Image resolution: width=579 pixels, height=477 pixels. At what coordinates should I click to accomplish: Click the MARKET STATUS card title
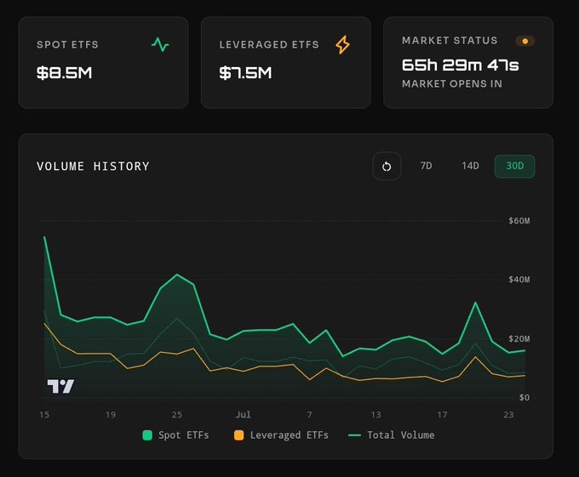point(450,41)
